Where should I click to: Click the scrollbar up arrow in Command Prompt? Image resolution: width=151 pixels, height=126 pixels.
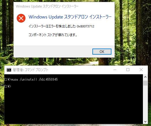[145, 77]
